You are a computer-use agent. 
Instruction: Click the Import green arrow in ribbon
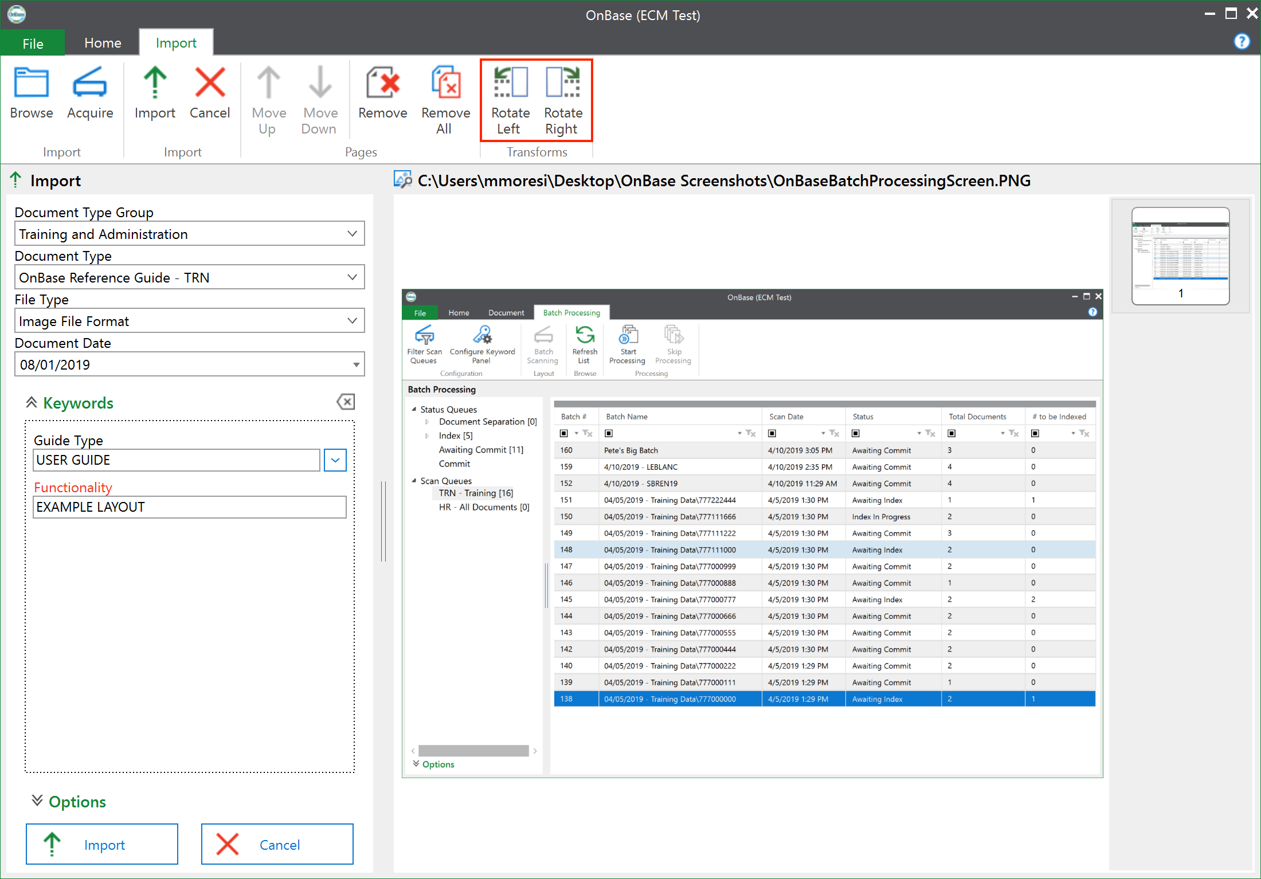tap(155, 83)
